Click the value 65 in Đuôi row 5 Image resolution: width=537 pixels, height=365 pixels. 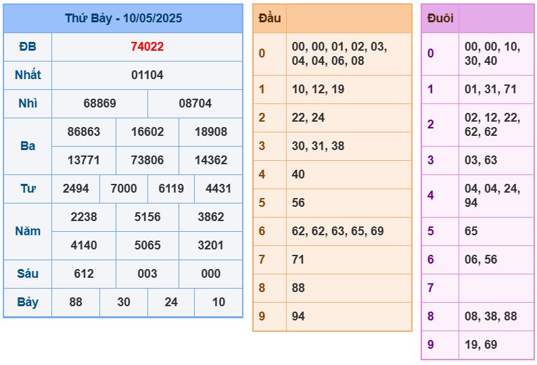pos(471,231)
